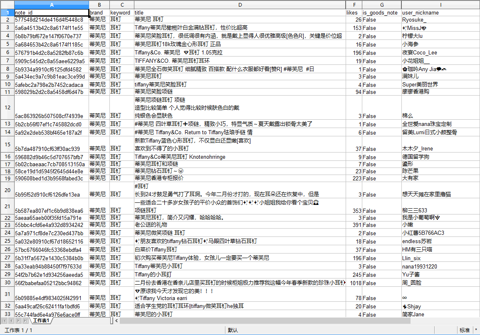Select all cells via the corner box

pos(7,5)
